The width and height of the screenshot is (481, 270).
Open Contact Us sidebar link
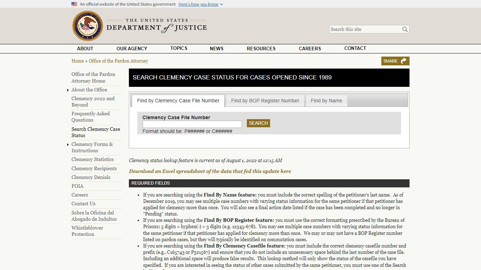click(x=83, y=204)
